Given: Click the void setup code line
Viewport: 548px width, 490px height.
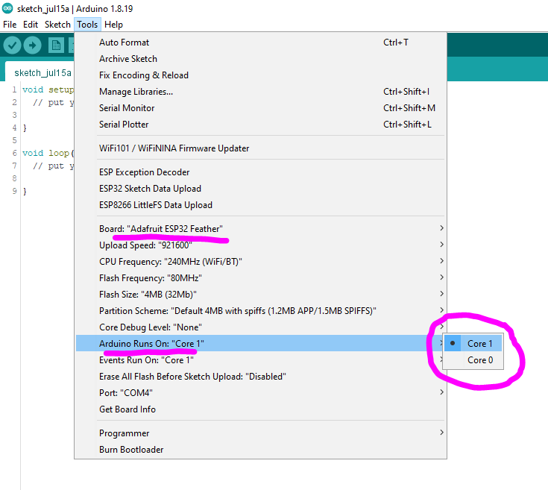Looking at the screenshot, I should [48, 89].
